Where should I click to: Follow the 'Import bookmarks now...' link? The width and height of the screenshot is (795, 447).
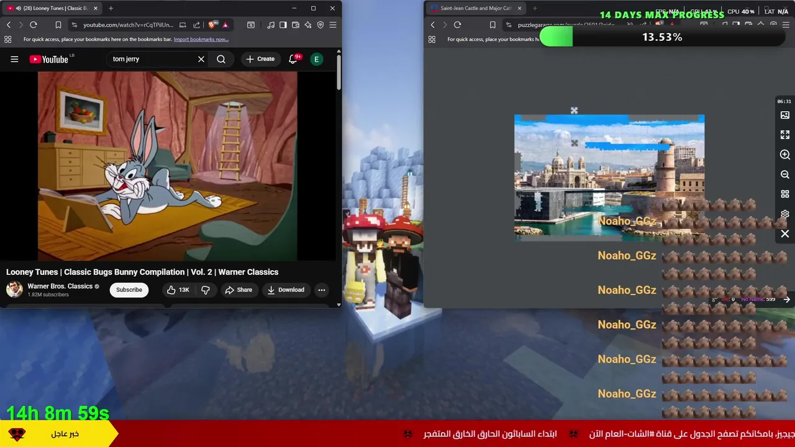[x=201, y=39]
